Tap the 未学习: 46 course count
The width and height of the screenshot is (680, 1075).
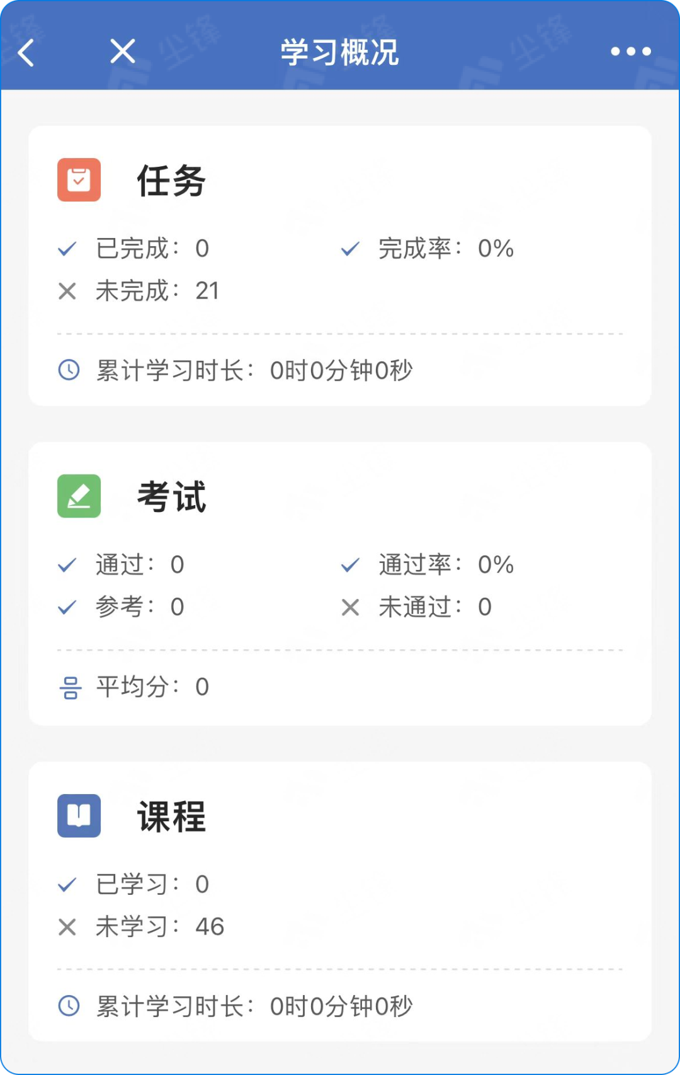point(159,927)
